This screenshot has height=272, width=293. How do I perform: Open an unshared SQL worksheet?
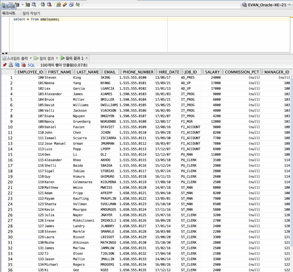(x=58, y=5)
